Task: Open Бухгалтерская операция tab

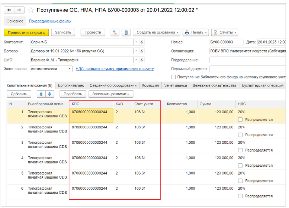Action: [263, 85]
